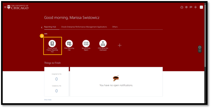Open notifications bell icon

click(x=195, y=7)
